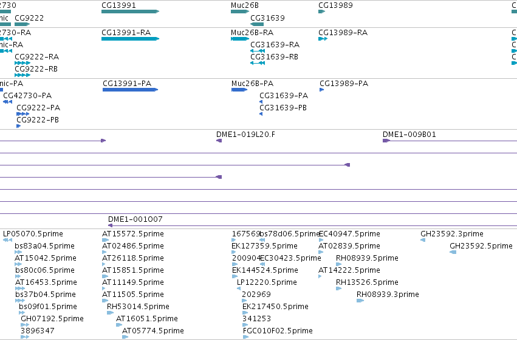Click the AT11149.5prime EST label
Image resolution: width=517 pixels, height=340 pixels.
(133, 282)
